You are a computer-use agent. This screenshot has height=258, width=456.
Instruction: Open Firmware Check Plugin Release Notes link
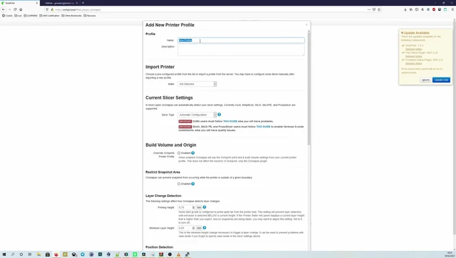tap(414, 63)
